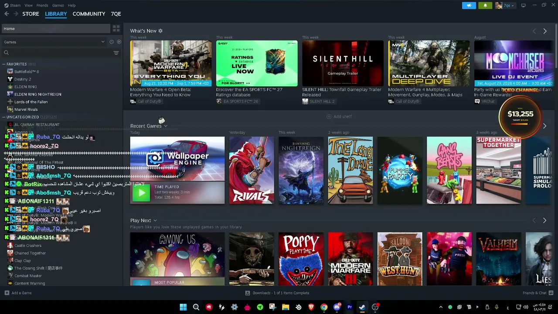The height and width of the screenshot is (314, 558).
Task: Open the Poppy Playtime cover in Play Next
Action: [301, 259]
